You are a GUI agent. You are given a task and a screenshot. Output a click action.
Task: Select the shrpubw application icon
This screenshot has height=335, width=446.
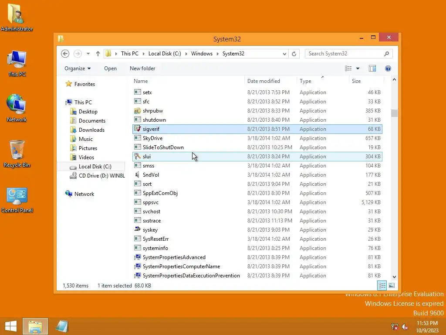pos(137,110)
